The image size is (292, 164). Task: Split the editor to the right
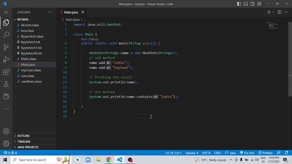pos(280,12)
